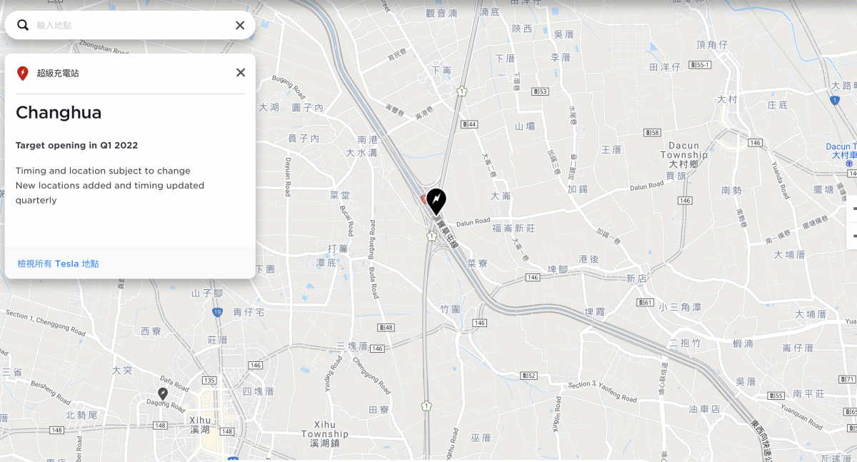Click the 油車店 map label
857x462 pixels.
[704, 409]
